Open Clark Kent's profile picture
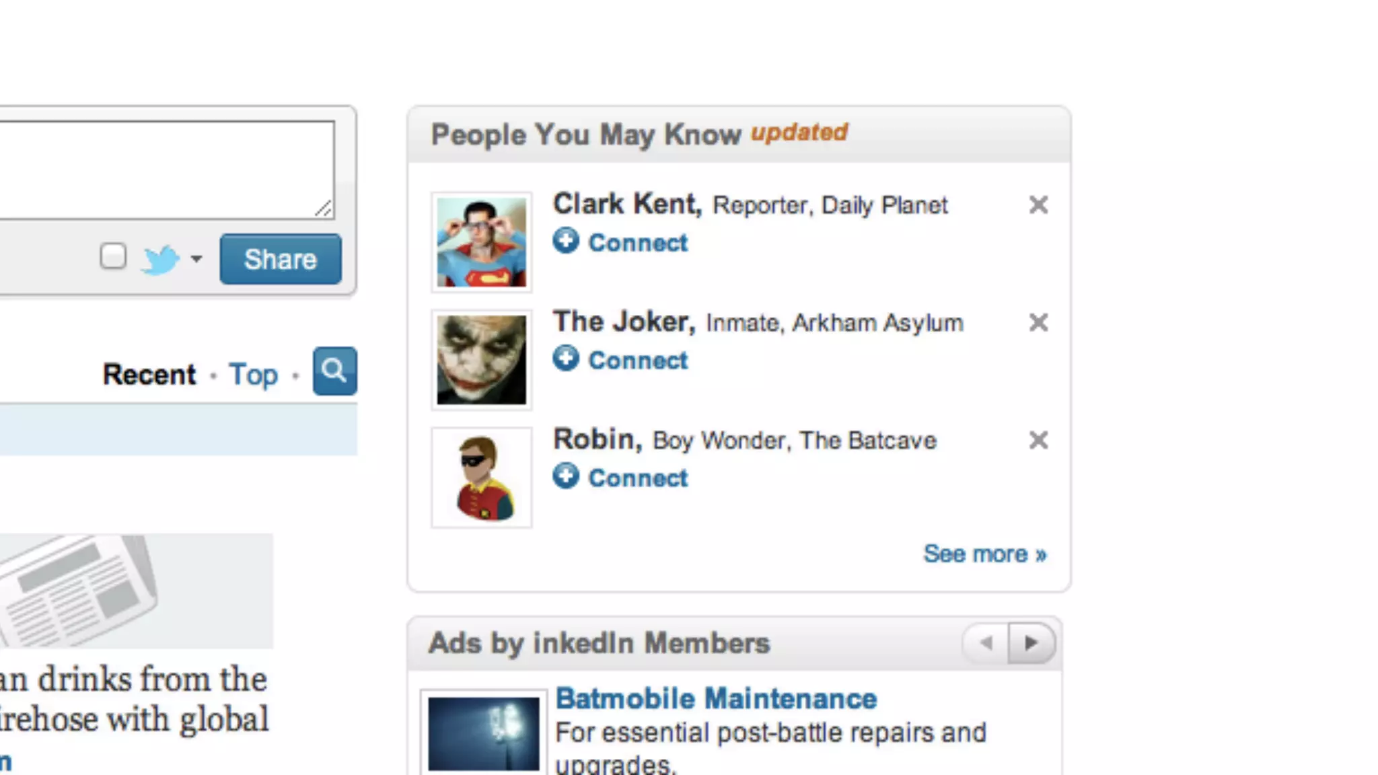The width and height of the screenshot is (1378, 775). (481, 242)
